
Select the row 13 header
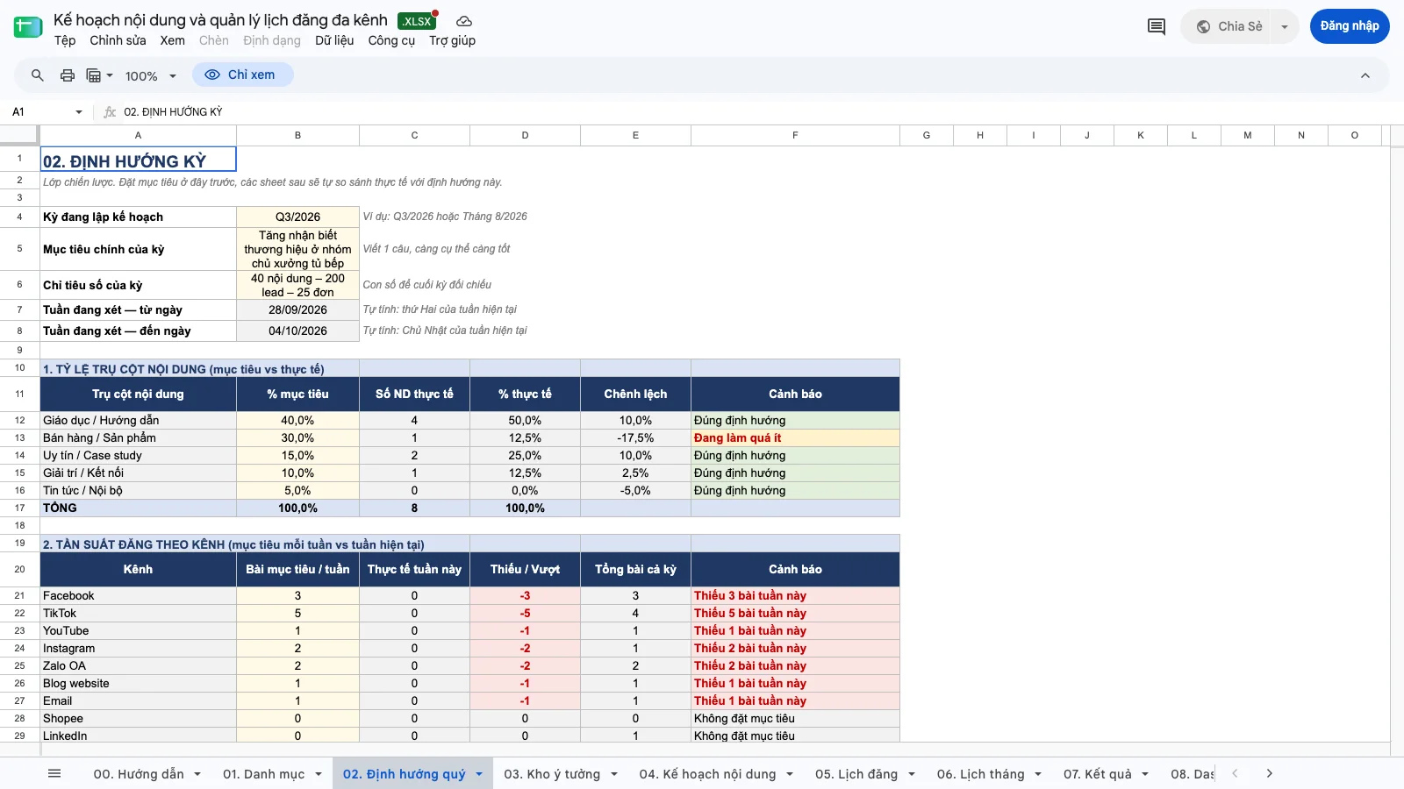point(19,437)
